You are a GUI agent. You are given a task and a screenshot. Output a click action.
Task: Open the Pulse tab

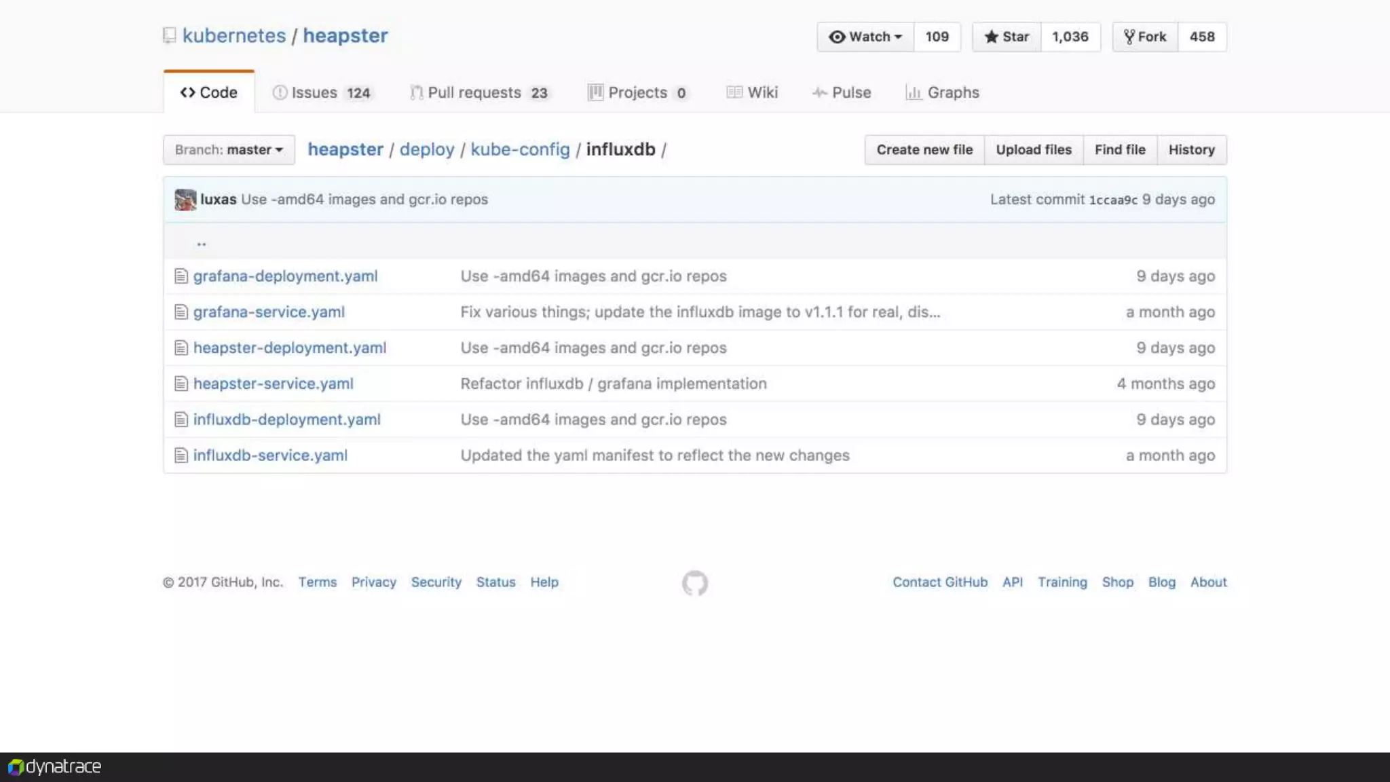point(842,92)
